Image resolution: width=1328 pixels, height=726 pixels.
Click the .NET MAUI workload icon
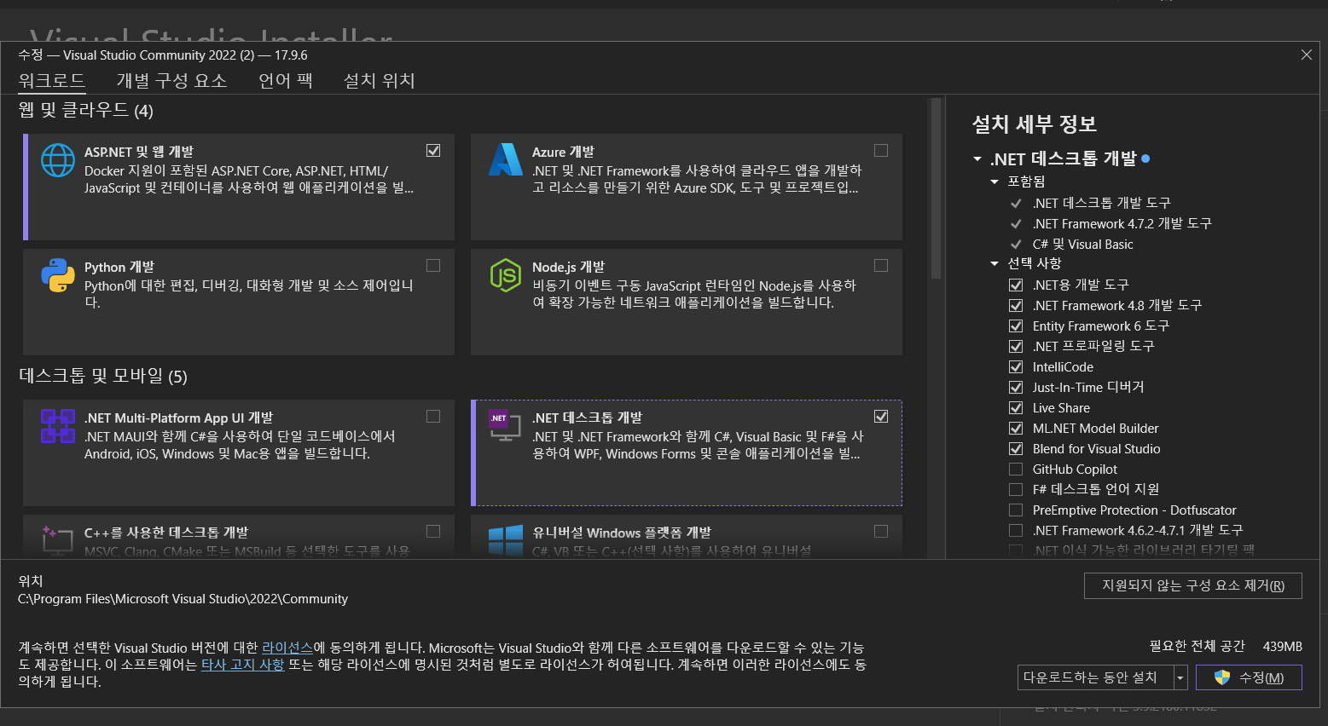(58, 426)
